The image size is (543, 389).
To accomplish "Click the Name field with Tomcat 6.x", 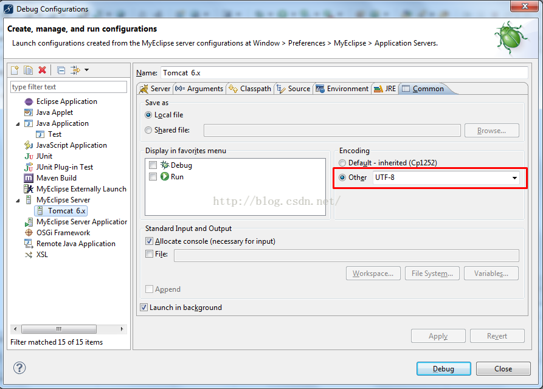I will point(344,73).
